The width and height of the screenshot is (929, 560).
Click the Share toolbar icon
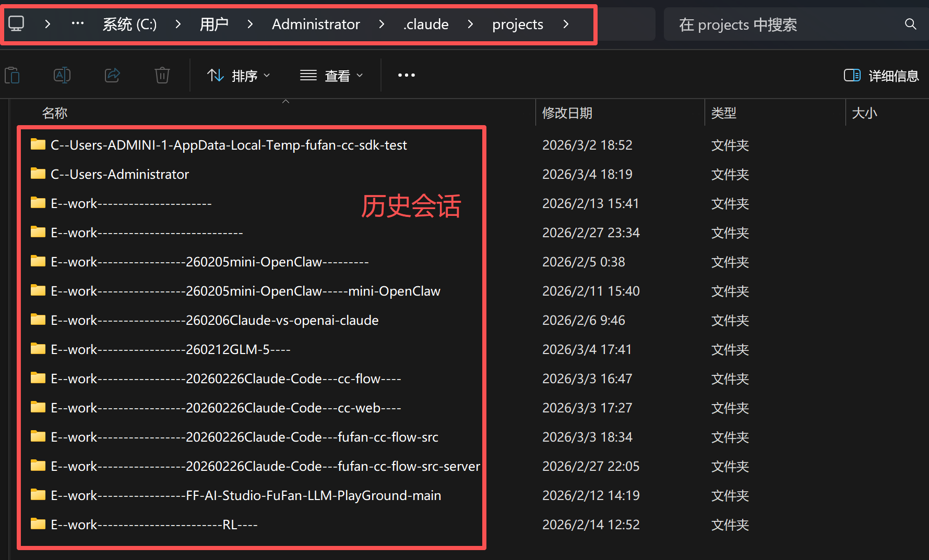pyautogui.click(x=112, y=76)
